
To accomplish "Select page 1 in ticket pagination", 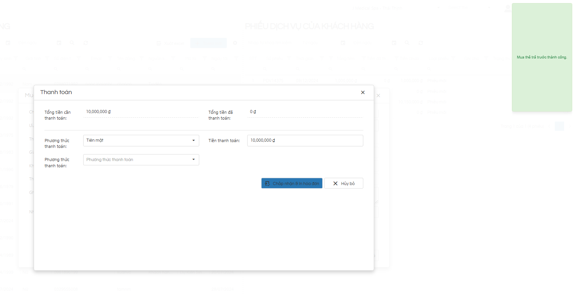I will coord(559,126).
